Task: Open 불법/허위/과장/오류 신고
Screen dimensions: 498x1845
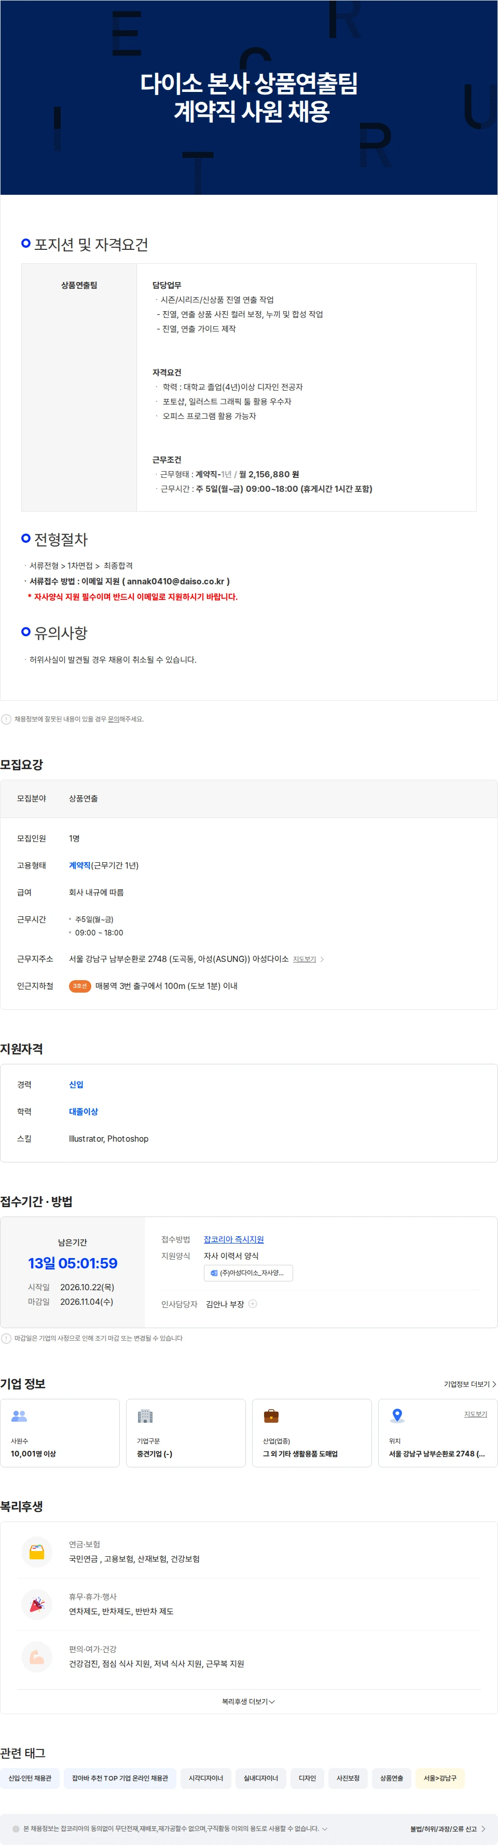Action: point(443,1828)
